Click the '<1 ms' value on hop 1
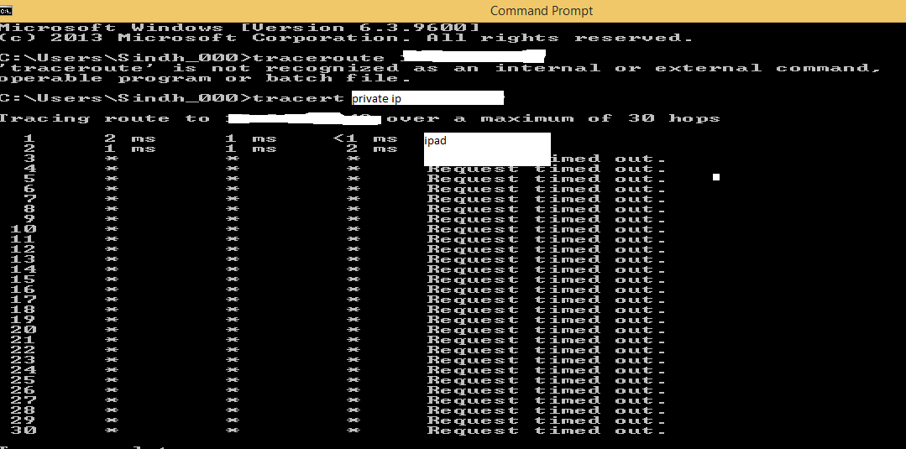The width and height of the screenshot is (906, 449). (x=364, y=138)
